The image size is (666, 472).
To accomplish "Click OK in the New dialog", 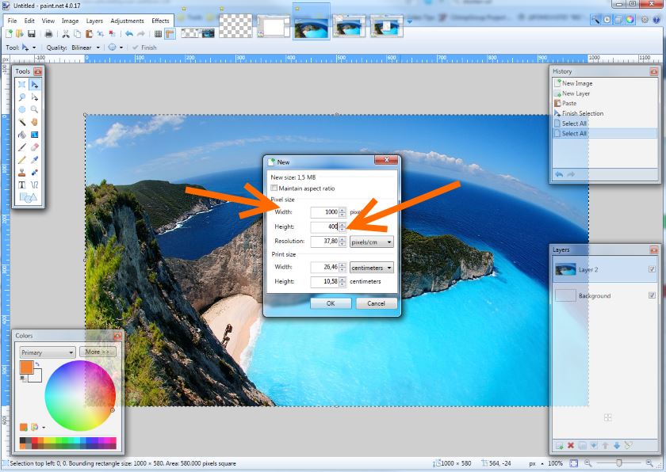I will tap(331, 303).
